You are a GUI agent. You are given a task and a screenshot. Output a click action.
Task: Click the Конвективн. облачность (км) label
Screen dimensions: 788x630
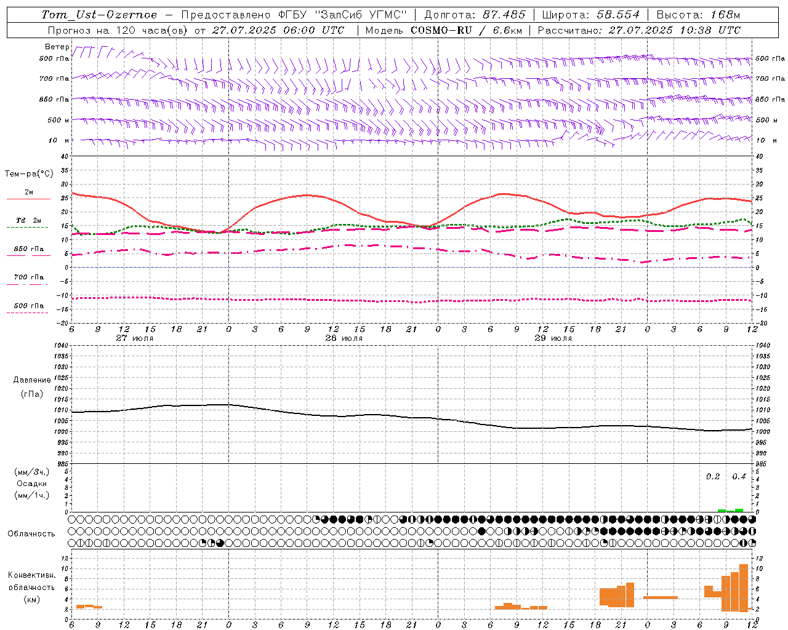coord(31,588)
